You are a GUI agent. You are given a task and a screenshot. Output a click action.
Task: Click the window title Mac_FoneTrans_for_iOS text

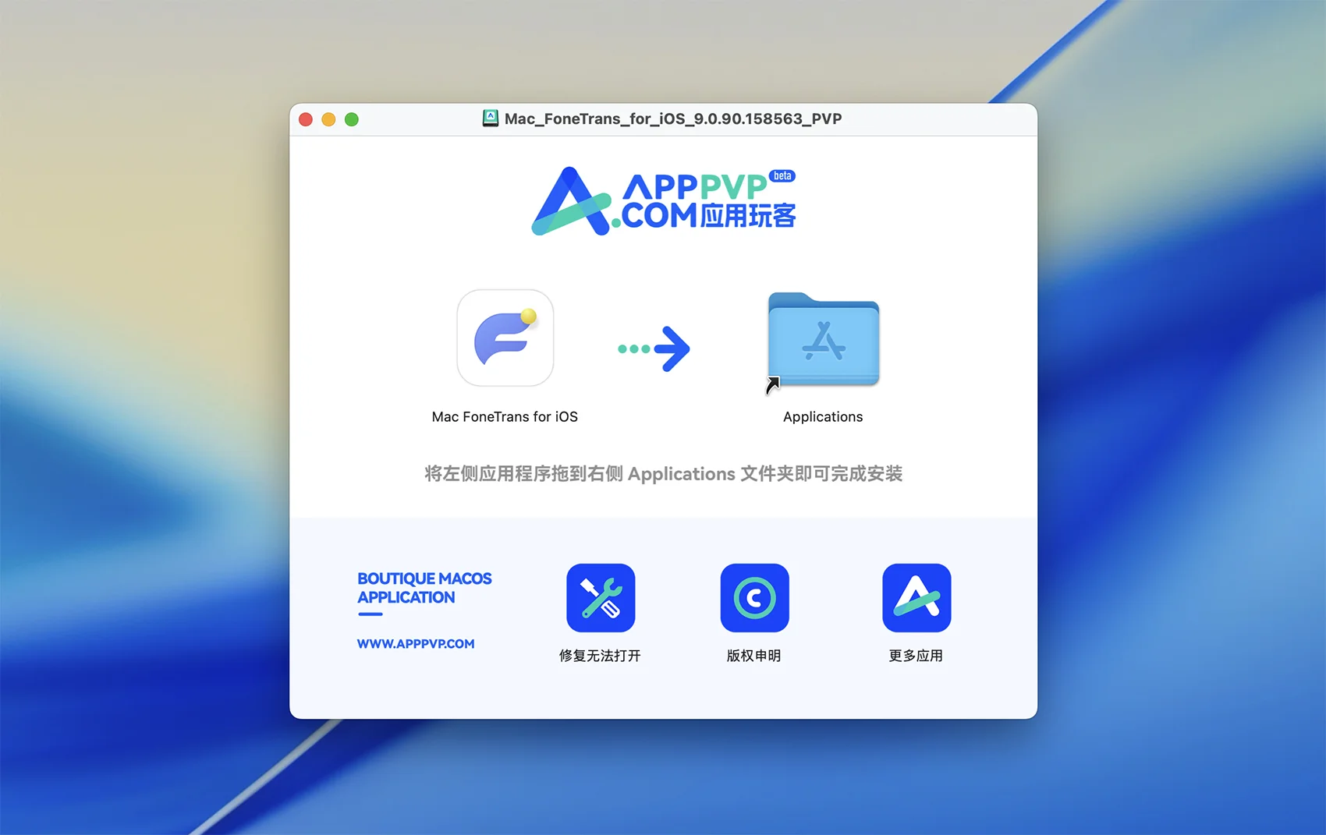[672, 119]
